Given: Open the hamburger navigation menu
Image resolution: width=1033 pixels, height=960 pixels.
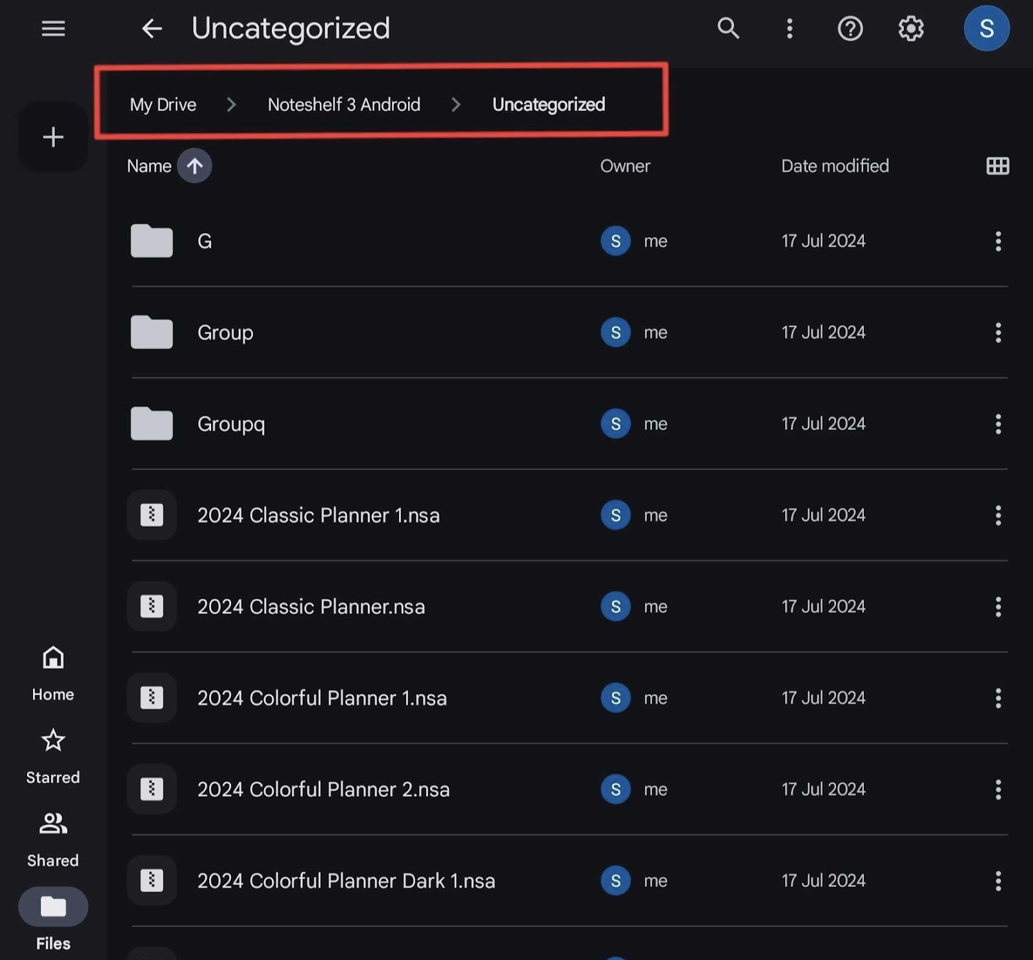Looking at the screenshot, I should coord(53,28).
